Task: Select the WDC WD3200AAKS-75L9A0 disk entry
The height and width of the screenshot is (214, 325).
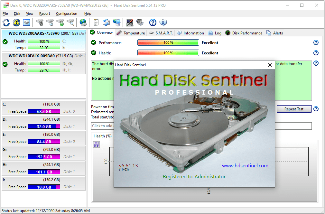Action: click(43, 41)
